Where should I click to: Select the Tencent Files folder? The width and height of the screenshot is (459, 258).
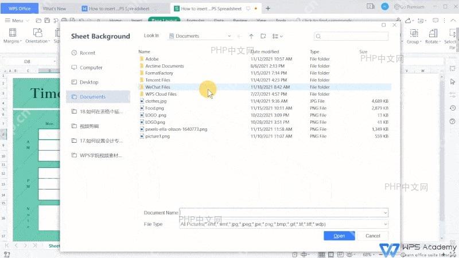pos(265,80)
